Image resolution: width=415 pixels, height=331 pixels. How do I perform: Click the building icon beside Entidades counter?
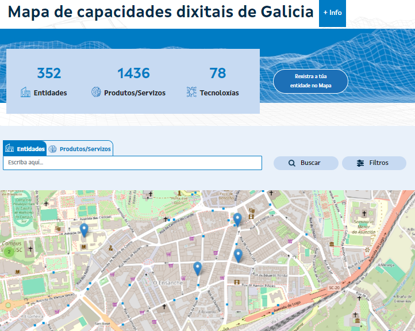click(x=26, y=92)
